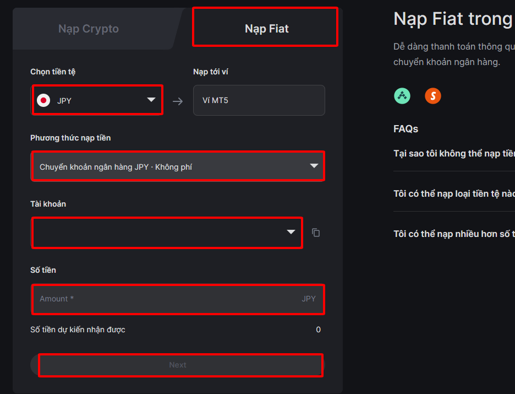Expand the deposit method dropdown arrow
This screenshot has width=515, height=394.
[x=314, y=166]
